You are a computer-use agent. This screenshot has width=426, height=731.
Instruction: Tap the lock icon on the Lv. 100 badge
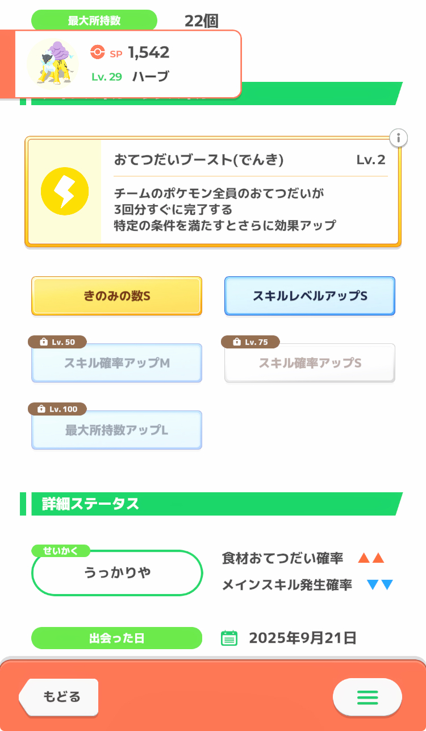click(41, 409)
